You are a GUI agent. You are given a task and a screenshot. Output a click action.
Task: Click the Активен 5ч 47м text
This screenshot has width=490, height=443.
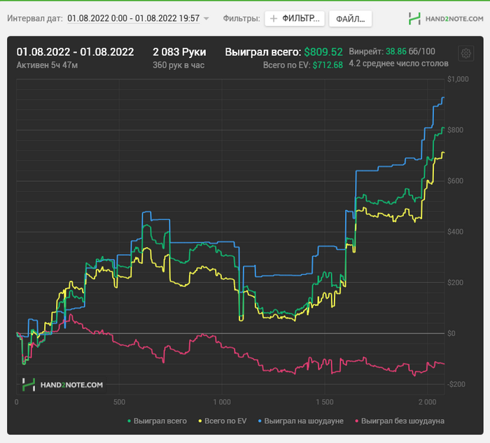click(x=47, y=65)
